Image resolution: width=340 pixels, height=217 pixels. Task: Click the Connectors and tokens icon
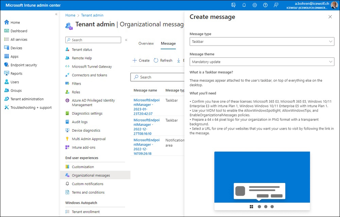point(67,75)
